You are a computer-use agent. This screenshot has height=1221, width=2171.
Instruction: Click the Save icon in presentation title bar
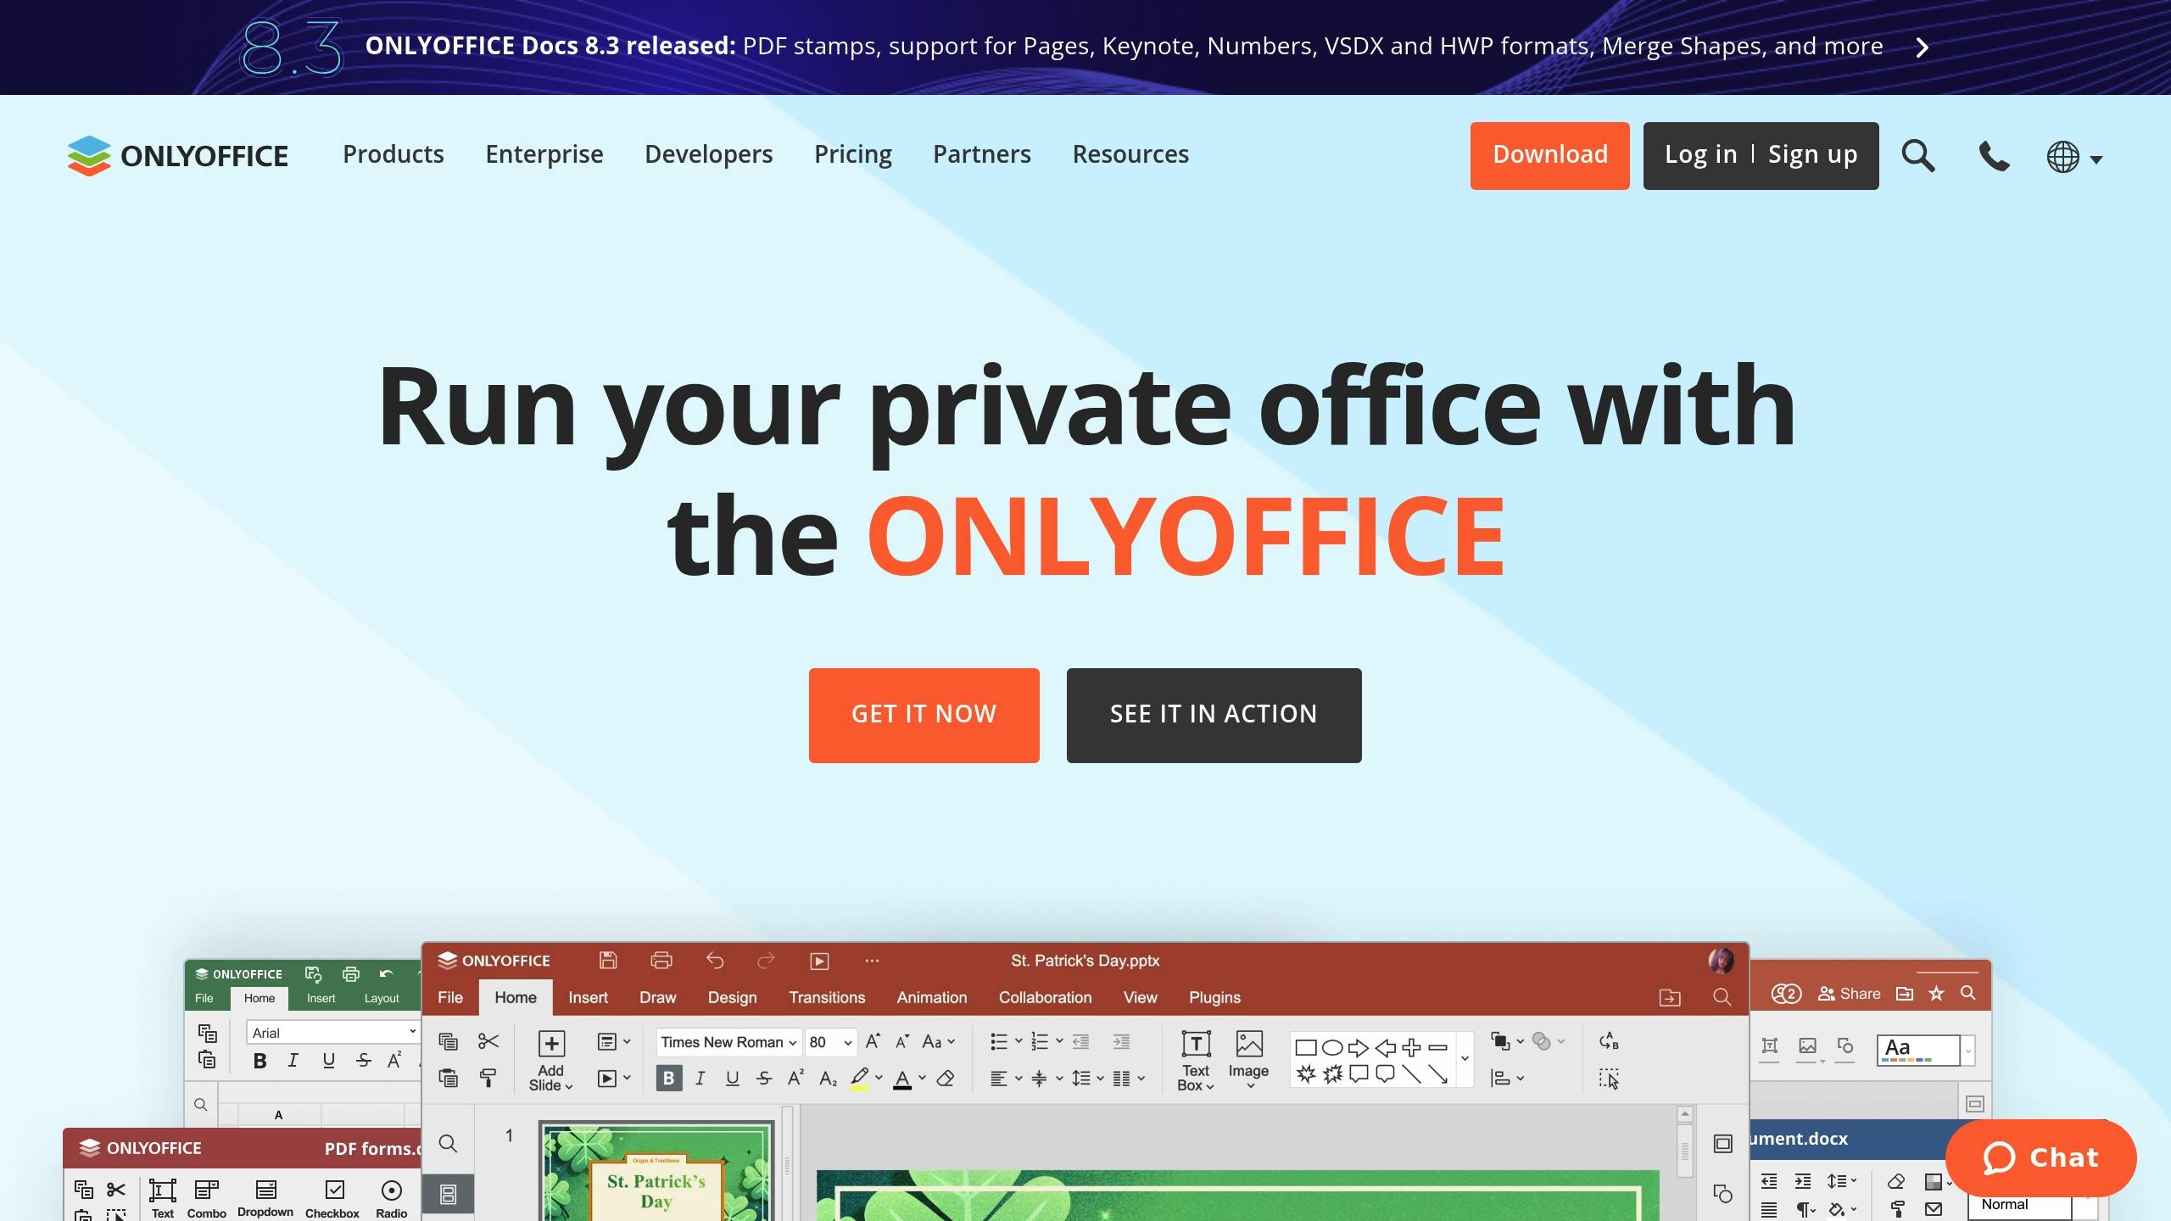608,960
